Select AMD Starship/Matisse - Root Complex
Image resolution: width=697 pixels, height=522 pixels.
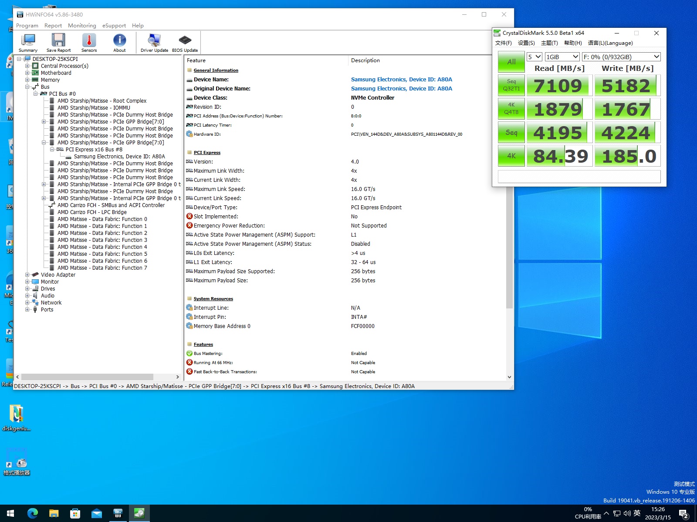point(102,101)
